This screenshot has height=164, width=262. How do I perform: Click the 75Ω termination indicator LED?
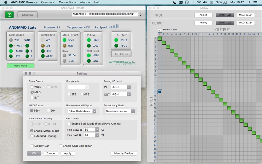coord(11,40)
